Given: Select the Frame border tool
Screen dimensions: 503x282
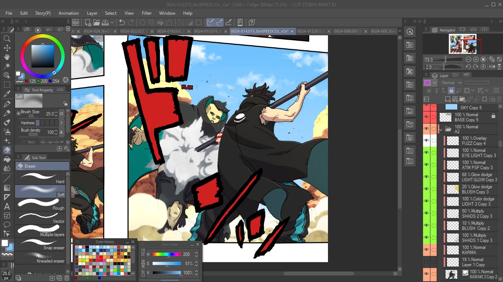Looking at the screenshot, I should tap(7, 215).
